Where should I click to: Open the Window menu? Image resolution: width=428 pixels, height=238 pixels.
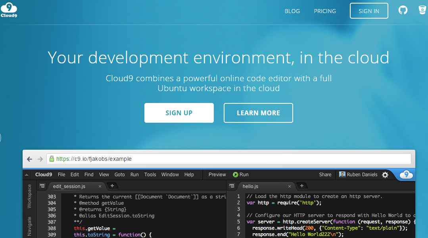[x=170, y=175]
